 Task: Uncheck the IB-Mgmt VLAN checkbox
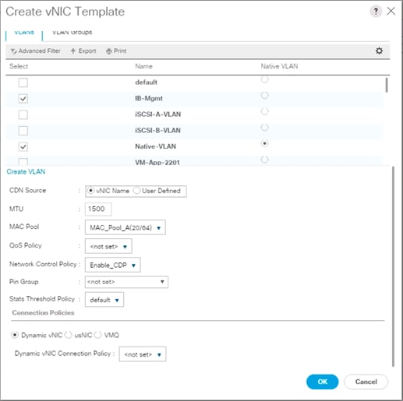click(x=23, y=99)
